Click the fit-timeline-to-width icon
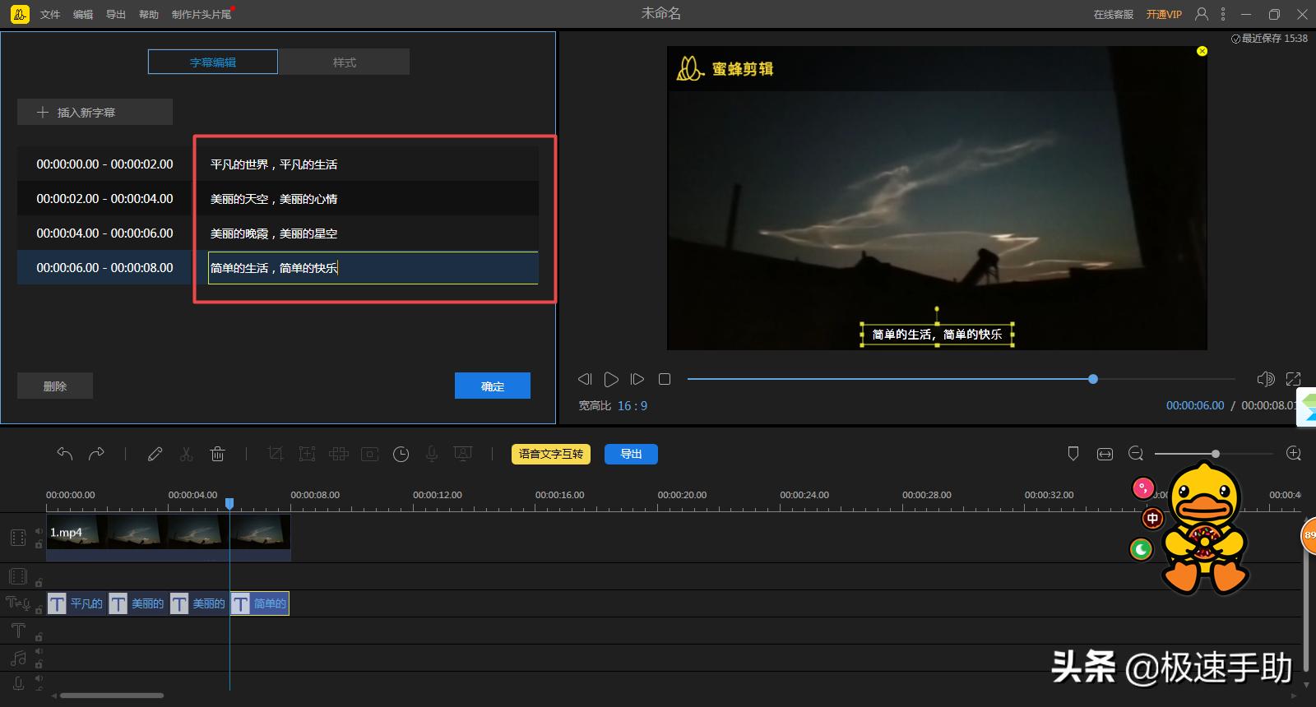The width and height of the screenshot is (1316, 707). pos(1105,454)
